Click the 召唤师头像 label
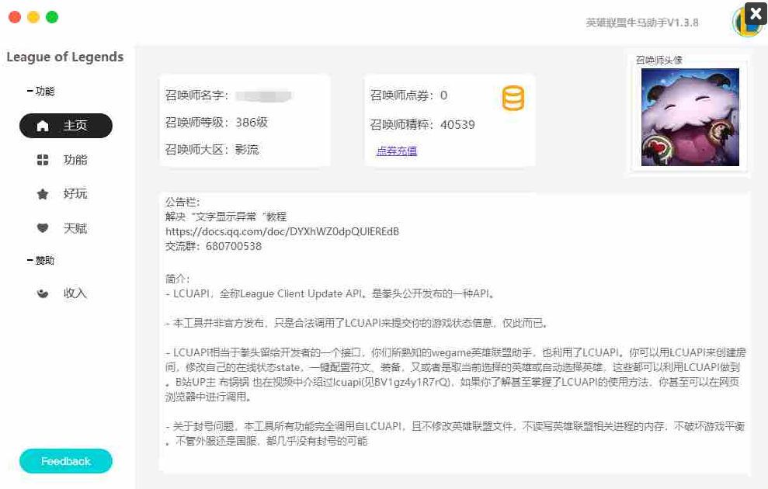768x489 pixels. (x=659, y=61)
